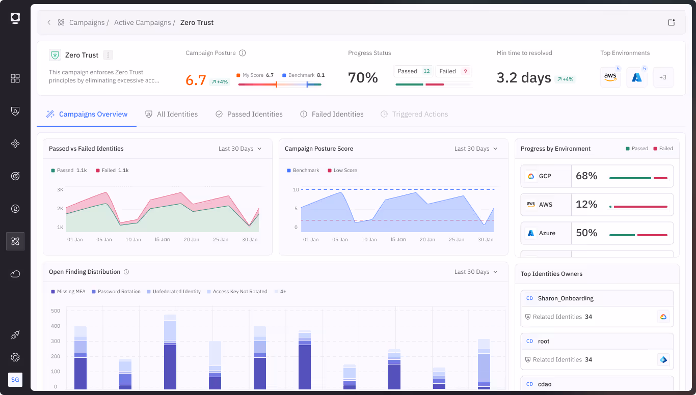
Task: Click Related Identities 34 under root
Action: click(558, 359)
